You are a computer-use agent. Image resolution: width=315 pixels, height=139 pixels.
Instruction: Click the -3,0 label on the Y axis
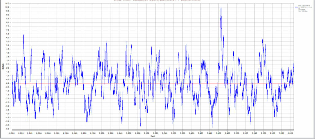7,106
